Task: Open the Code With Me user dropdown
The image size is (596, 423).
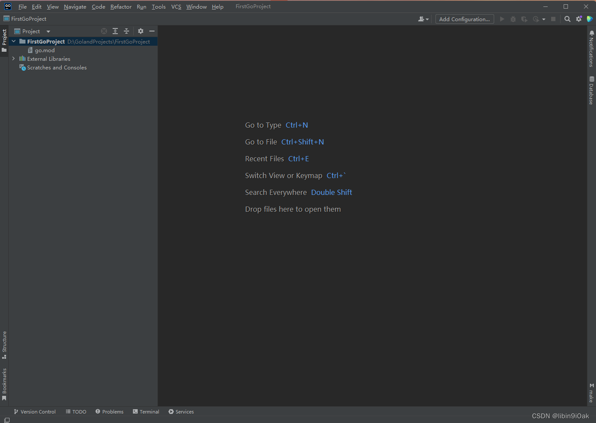Action: pos(423,19)
